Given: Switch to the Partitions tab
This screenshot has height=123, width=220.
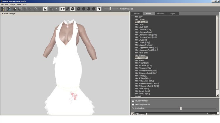Looking at the screenshot, I should (x=161, y=13).
